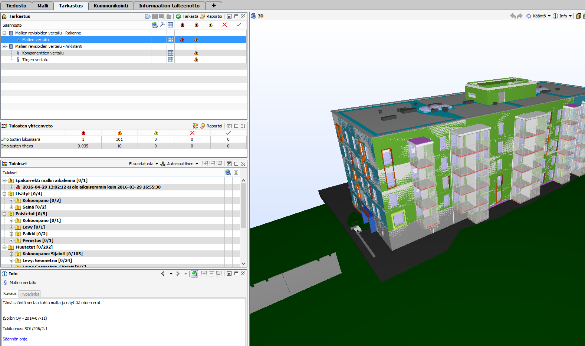
Task: Open ruleset folder icon in Tarkastus panel
Action: 148,16
